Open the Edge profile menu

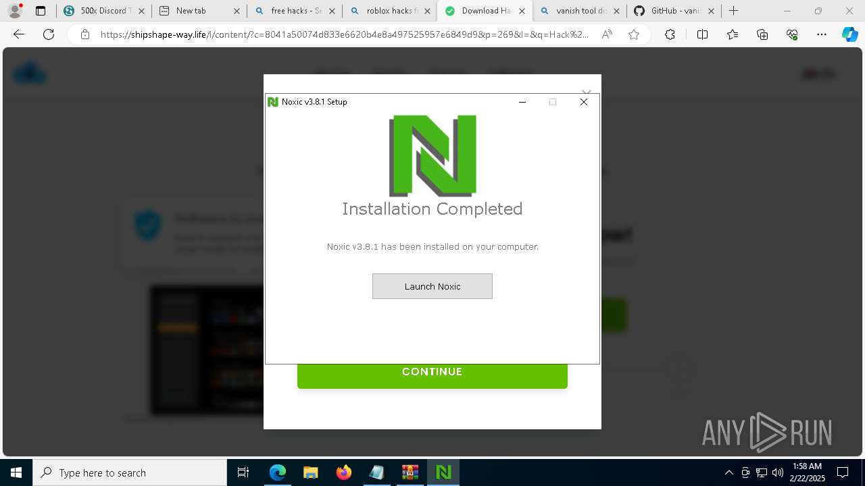coord(15,11)
